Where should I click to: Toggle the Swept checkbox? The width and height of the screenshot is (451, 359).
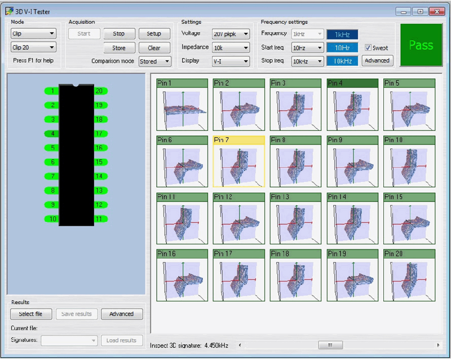point(368,48)
